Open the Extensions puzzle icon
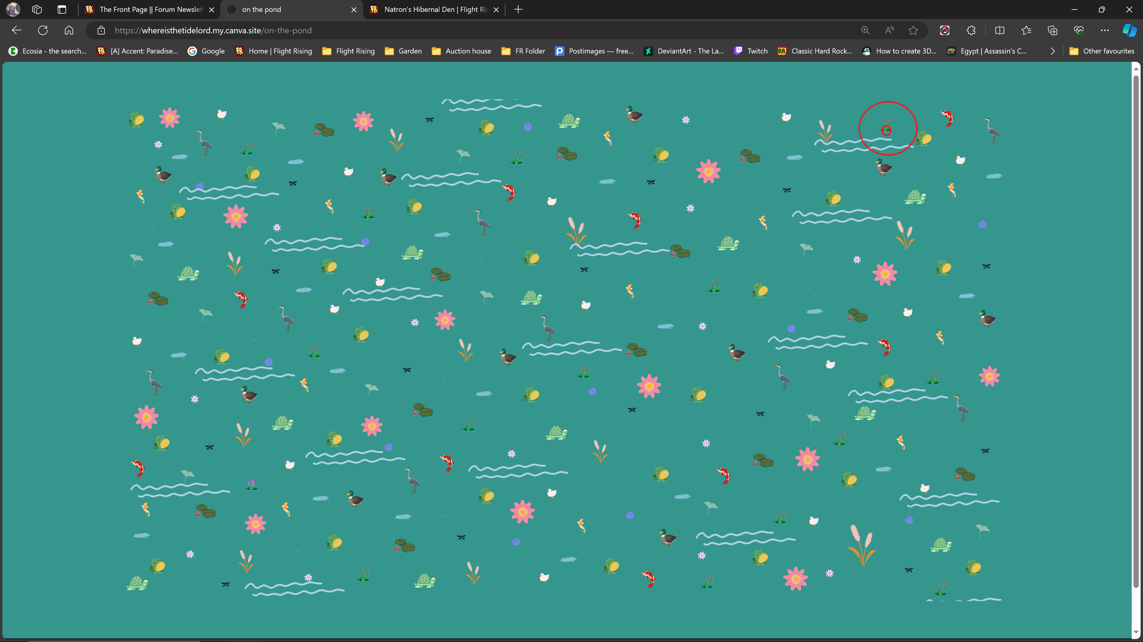This screenshot has width=1143, height=642. [971, 30]
